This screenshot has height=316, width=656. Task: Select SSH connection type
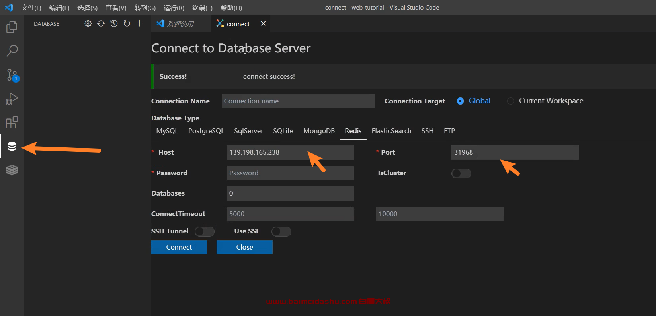[x=428, y=131]
